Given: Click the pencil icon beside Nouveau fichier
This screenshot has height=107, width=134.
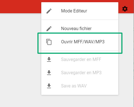Looking at the screenshot, I should (49, 29).
